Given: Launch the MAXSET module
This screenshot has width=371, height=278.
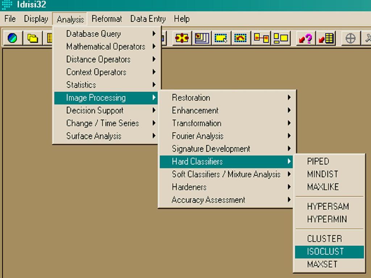Looking at the screenshot, I should click(329, 264).
